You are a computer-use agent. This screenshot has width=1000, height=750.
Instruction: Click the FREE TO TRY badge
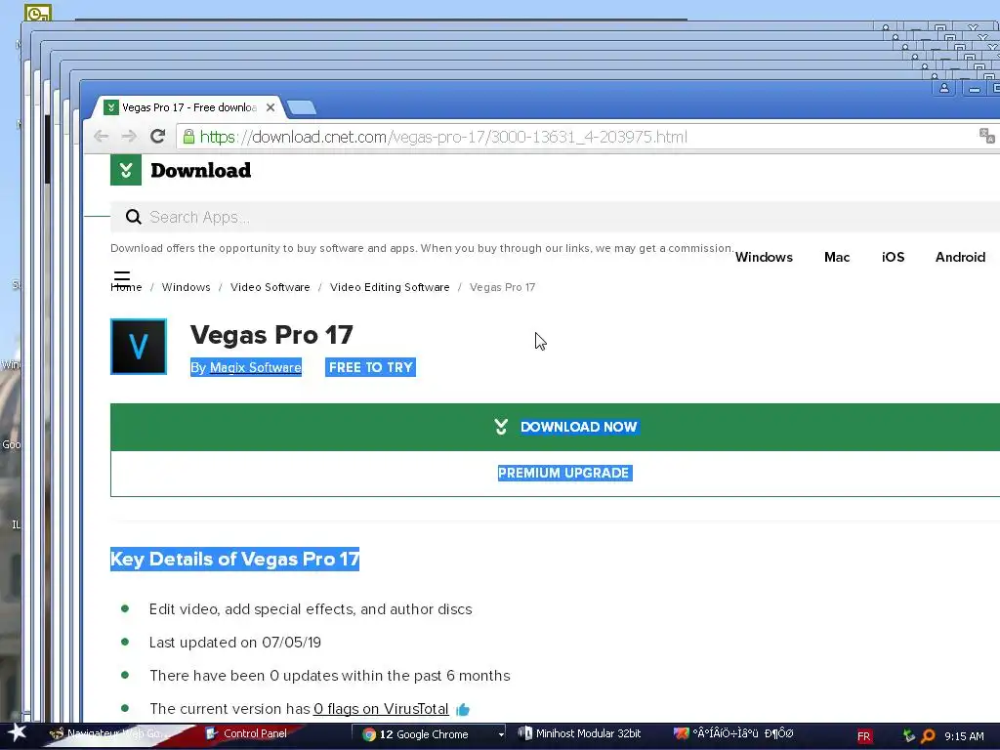click(370, 367)
